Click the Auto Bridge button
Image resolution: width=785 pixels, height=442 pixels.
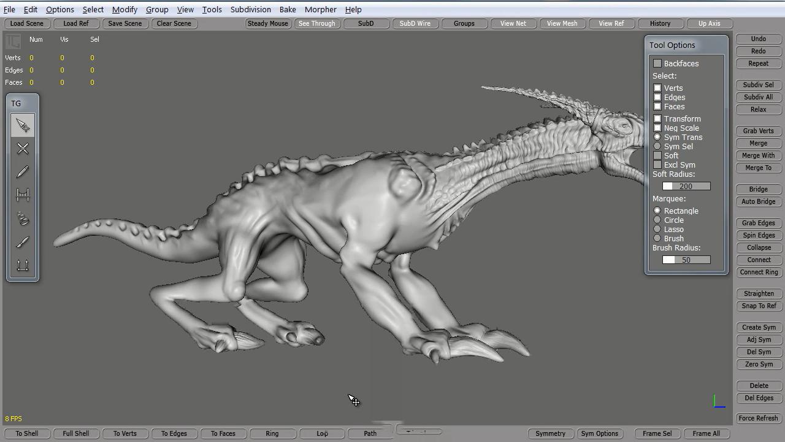(x=758, y=201)
